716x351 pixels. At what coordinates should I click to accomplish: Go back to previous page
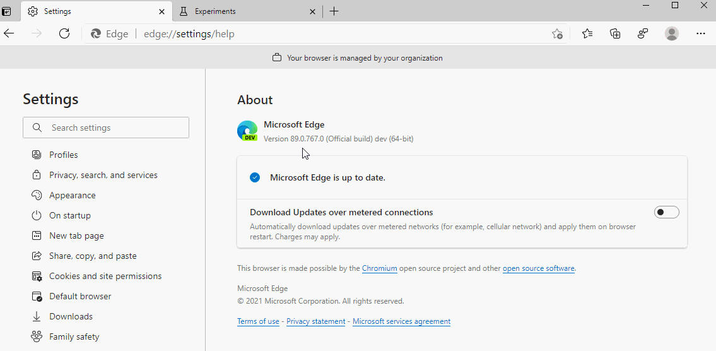(9, 33)
